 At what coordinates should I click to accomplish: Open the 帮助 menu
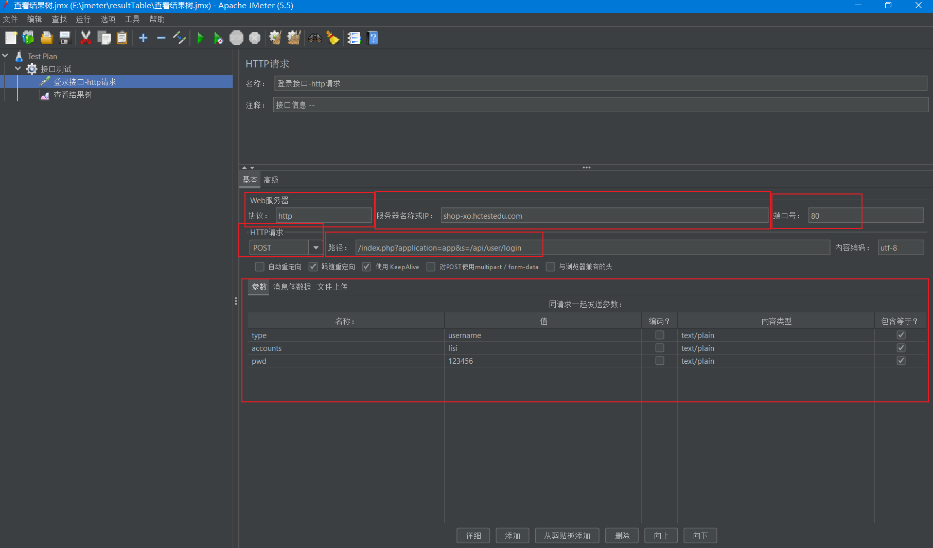157,19
